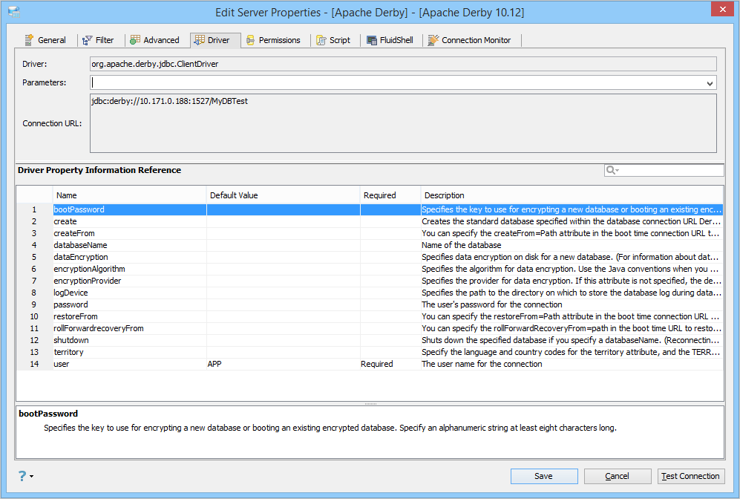Click the Save button
The height and width of the screenshot is (499, 740).
click(x=544, y=476)
